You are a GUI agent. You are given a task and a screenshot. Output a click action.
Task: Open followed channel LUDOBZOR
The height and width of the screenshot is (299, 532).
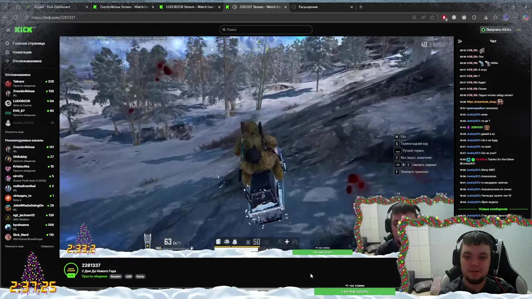(x=29, y=103)
